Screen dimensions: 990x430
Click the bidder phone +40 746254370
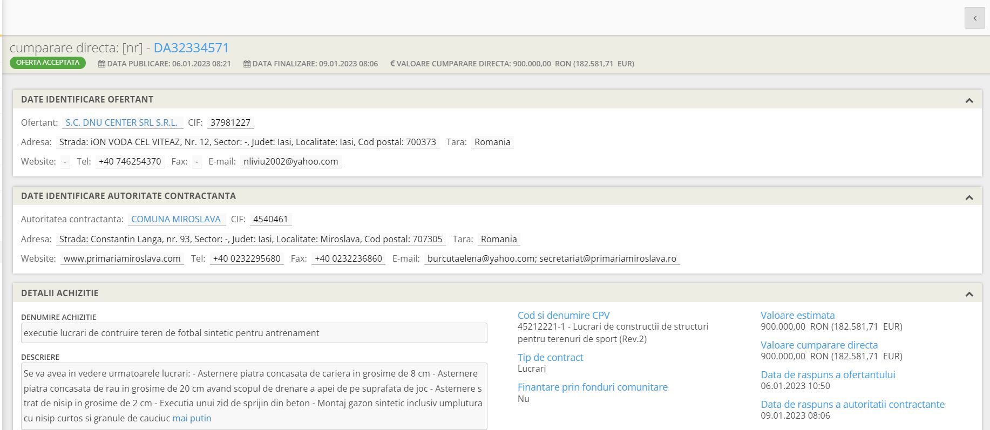click(x=130, y=161)
